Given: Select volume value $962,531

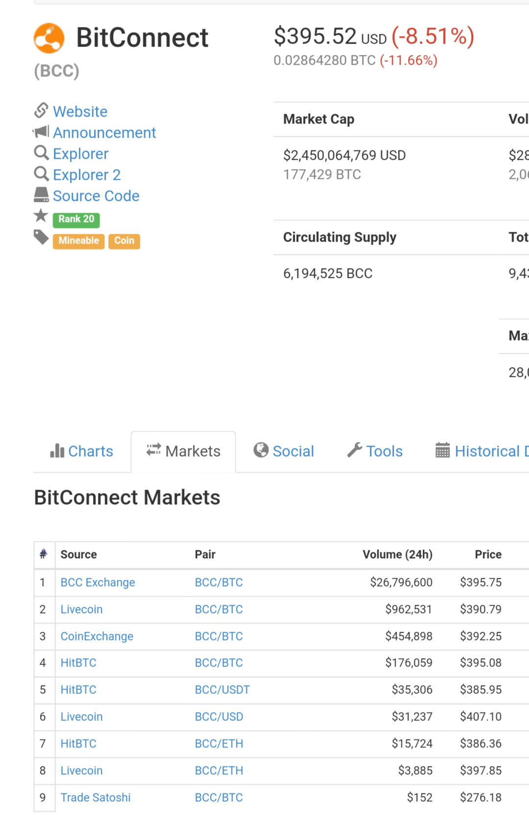Looking at the screenshot, I should coord(409,609).
